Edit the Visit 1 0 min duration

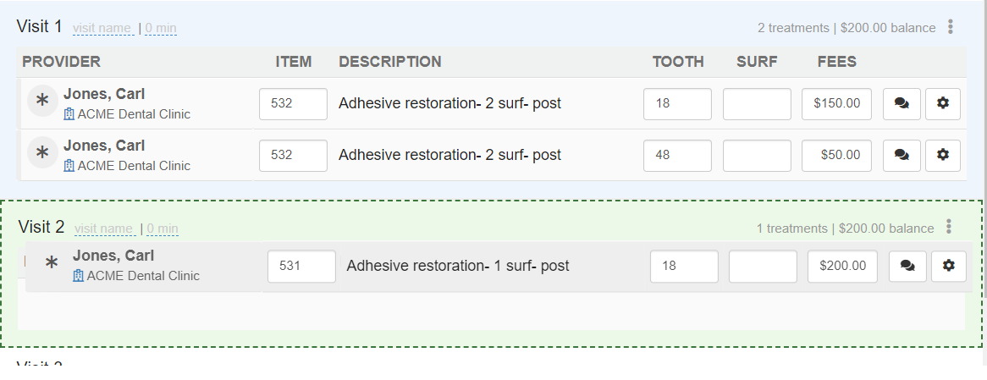(161, 28)
